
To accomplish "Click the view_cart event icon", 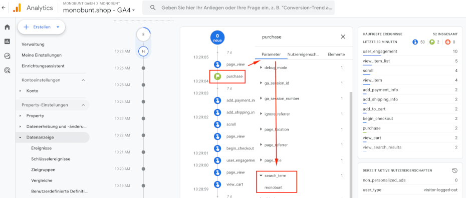I will (x=217, y=184).
